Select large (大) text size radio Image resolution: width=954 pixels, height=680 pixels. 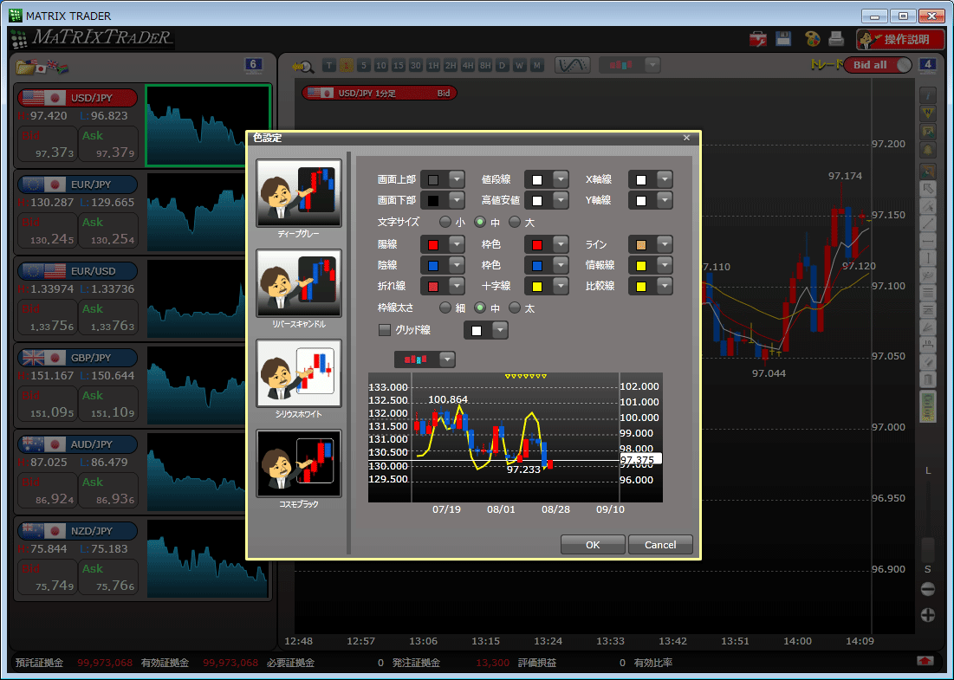[x=515, y=222]
